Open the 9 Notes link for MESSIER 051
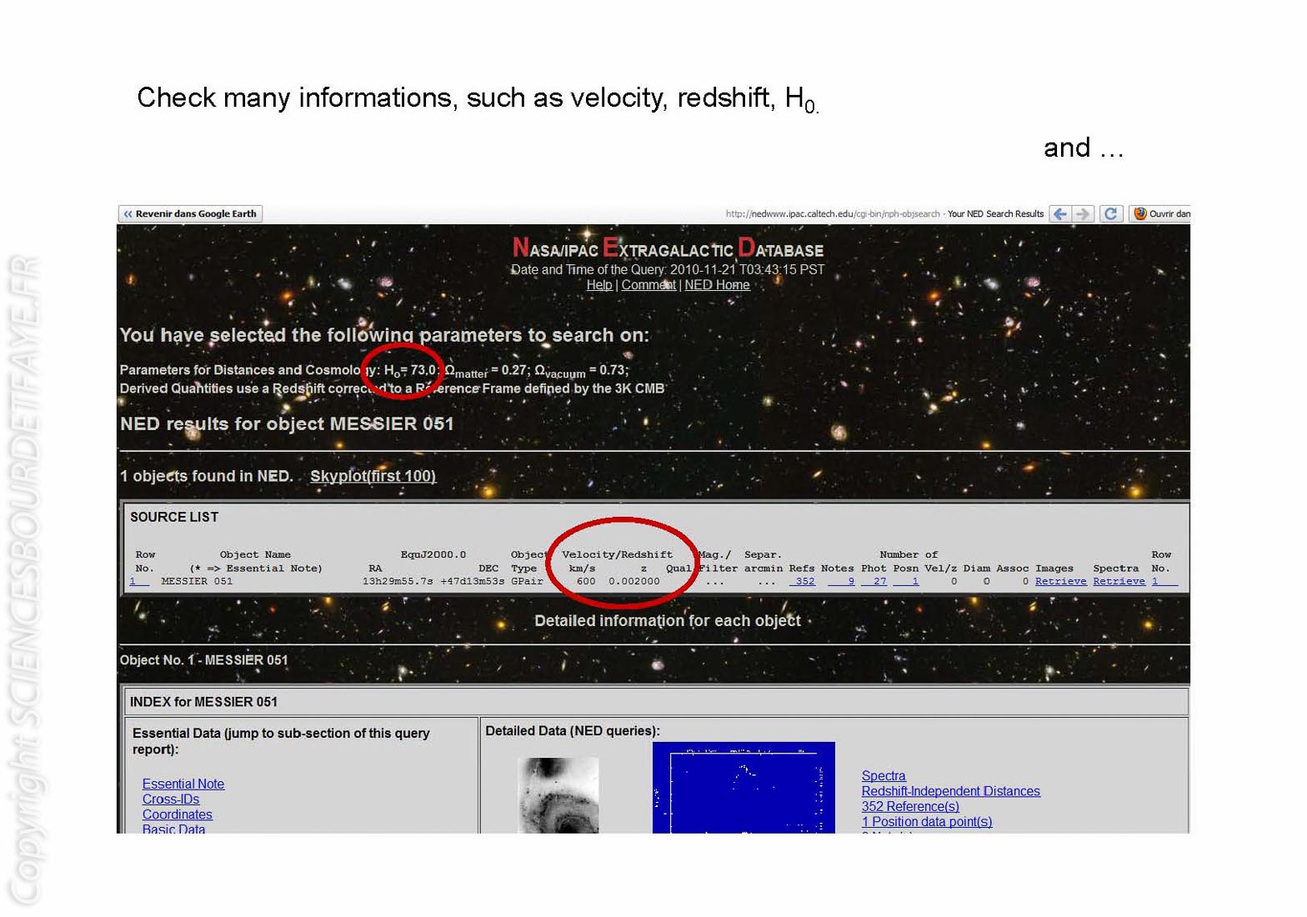1307x917 pixels. [x=842, y=581]
